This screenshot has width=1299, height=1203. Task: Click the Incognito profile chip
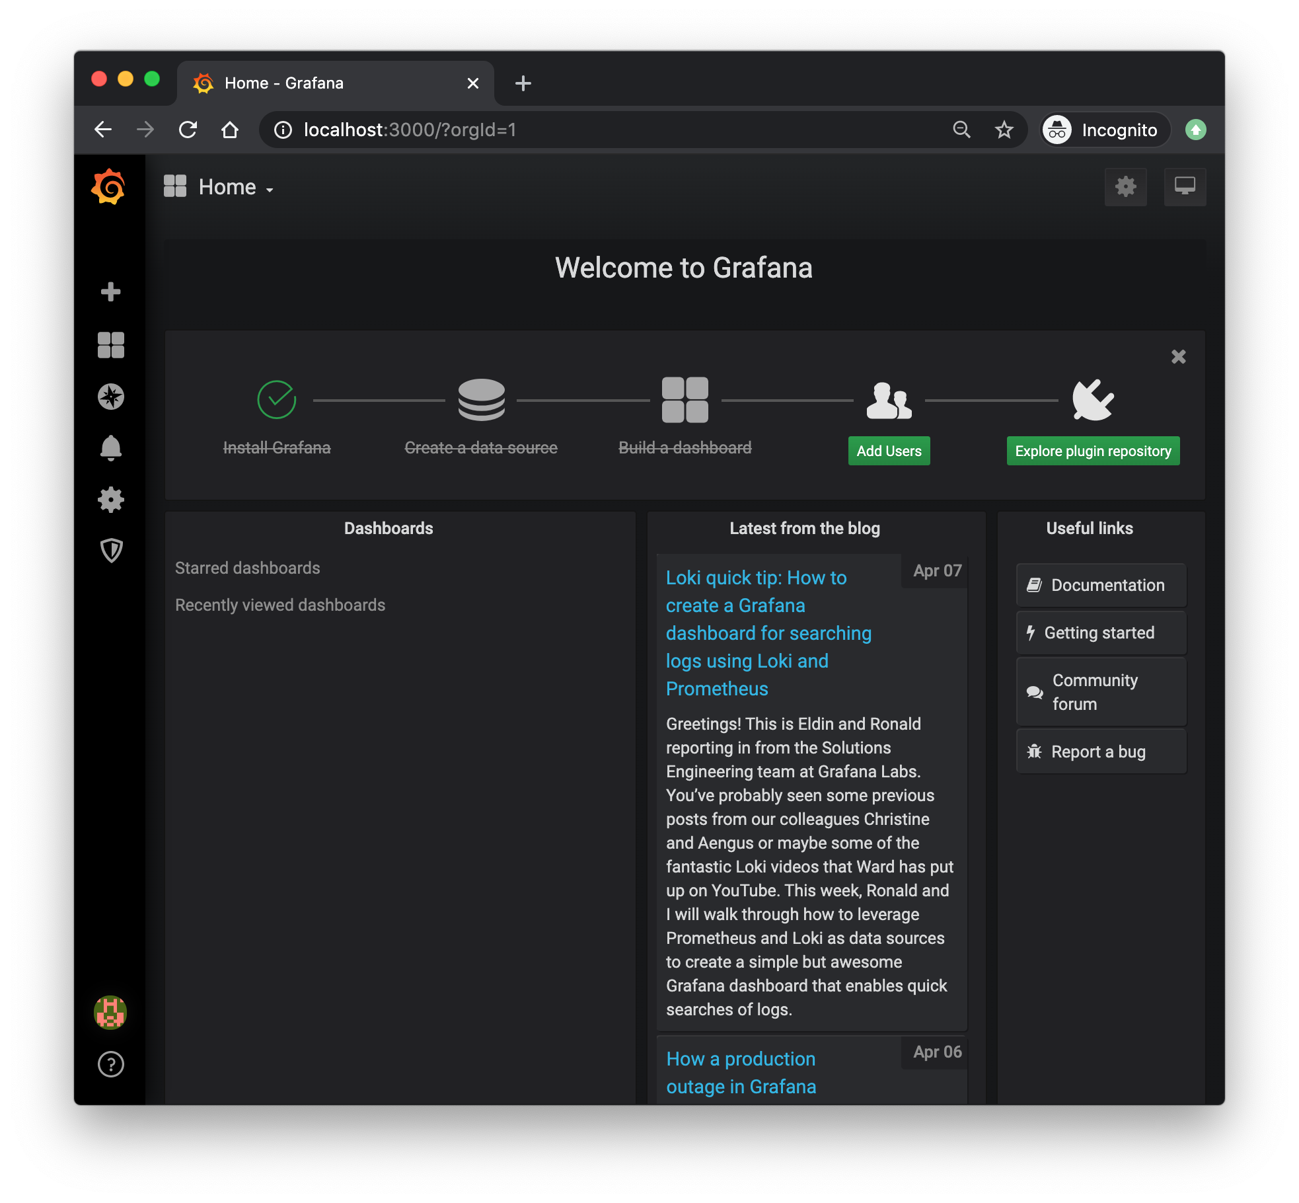(x=1105, y=130)
